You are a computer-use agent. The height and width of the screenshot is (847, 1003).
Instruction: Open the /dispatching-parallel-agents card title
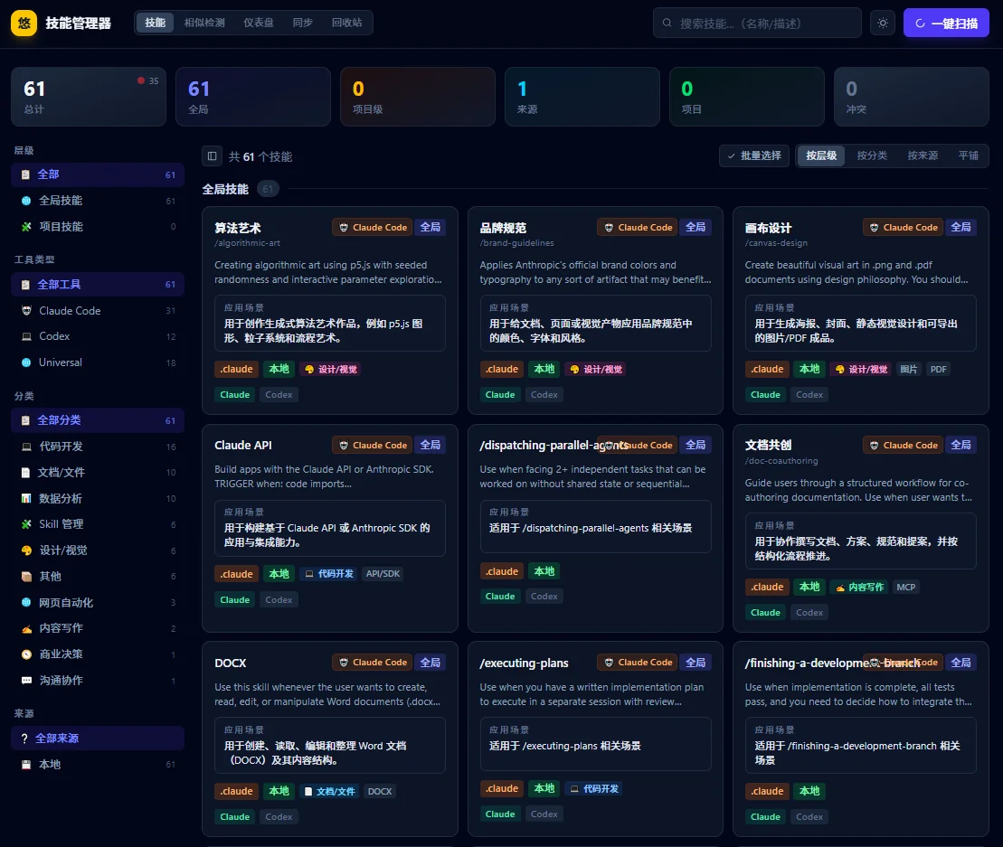click(x=554, y=446)
